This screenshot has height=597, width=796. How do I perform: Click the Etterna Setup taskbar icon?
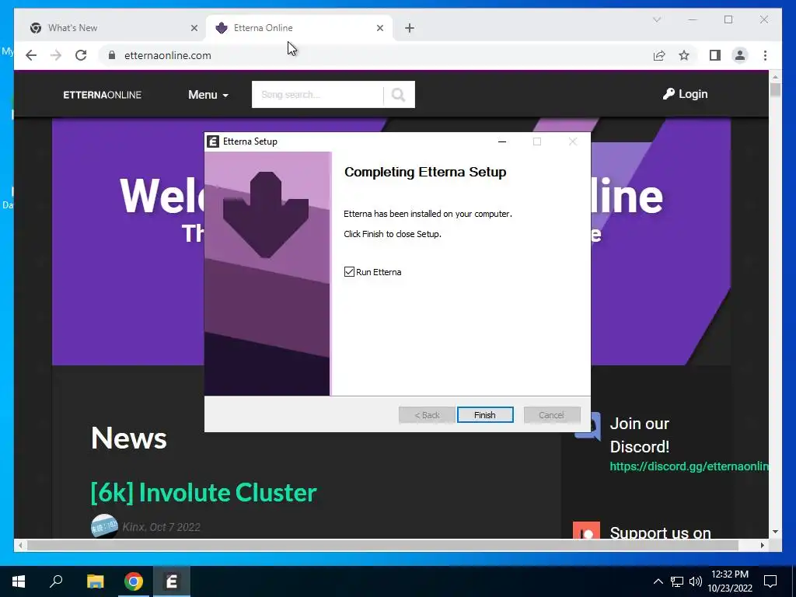tap(172, 581)
